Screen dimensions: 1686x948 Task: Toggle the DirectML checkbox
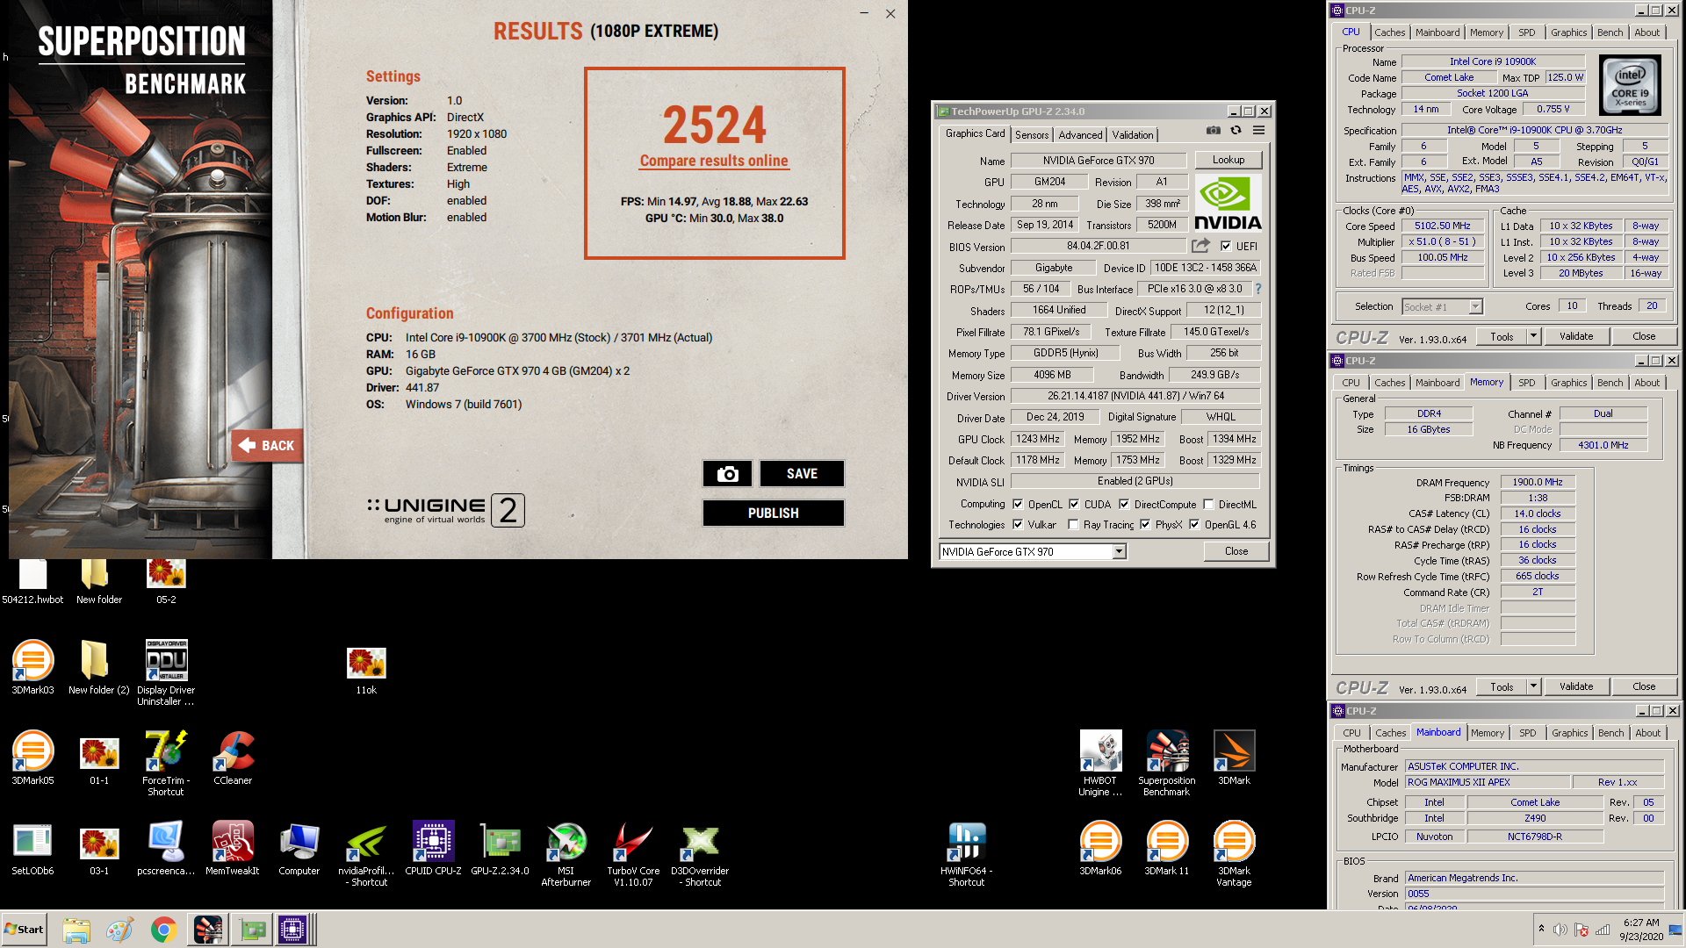tap(1208, 505)
